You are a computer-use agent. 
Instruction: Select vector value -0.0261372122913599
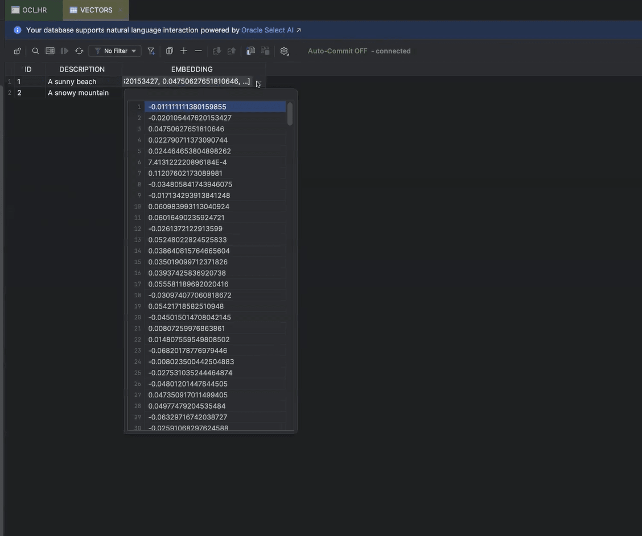(x=215, y=228)
